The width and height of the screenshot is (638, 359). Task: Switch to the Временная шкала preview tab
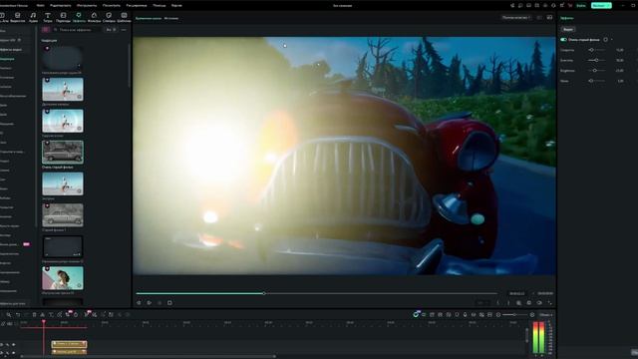pos(149,18)
